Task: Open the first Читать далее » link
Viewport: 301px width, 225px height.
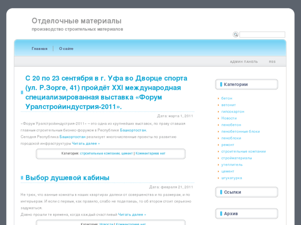Action: pos(86,144)
